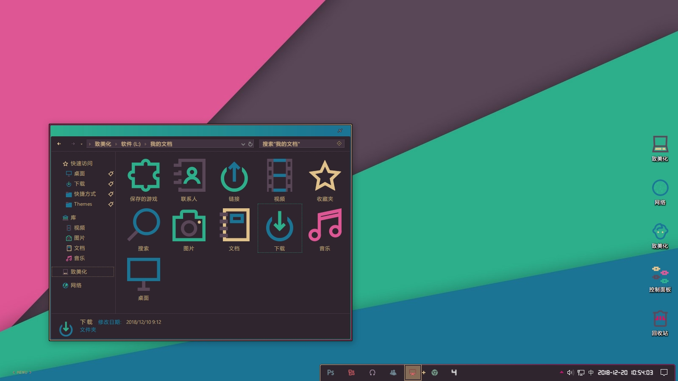678x381 pixels.
Task: Open the 图片 (Pictures) camera folder icon
Action: point(189,226)
